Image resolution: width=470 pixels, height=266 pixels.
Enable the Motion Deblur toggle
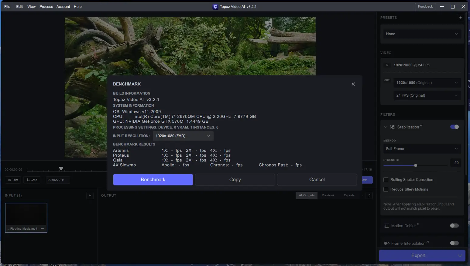click(455, 226)
